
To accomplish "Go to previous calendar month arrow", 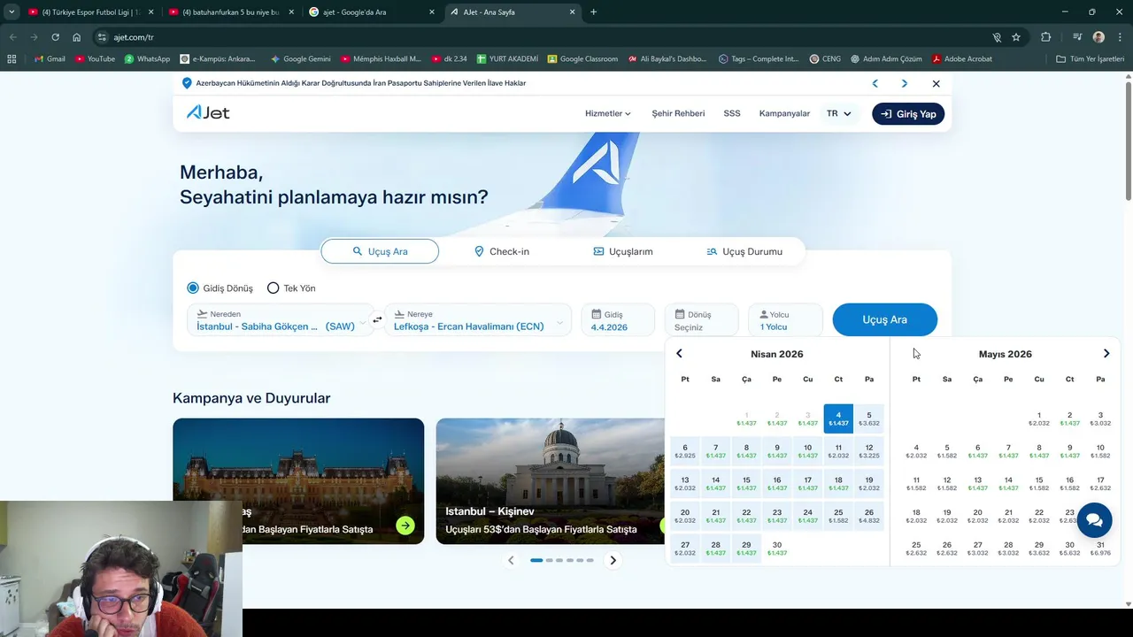I will 679,354.
